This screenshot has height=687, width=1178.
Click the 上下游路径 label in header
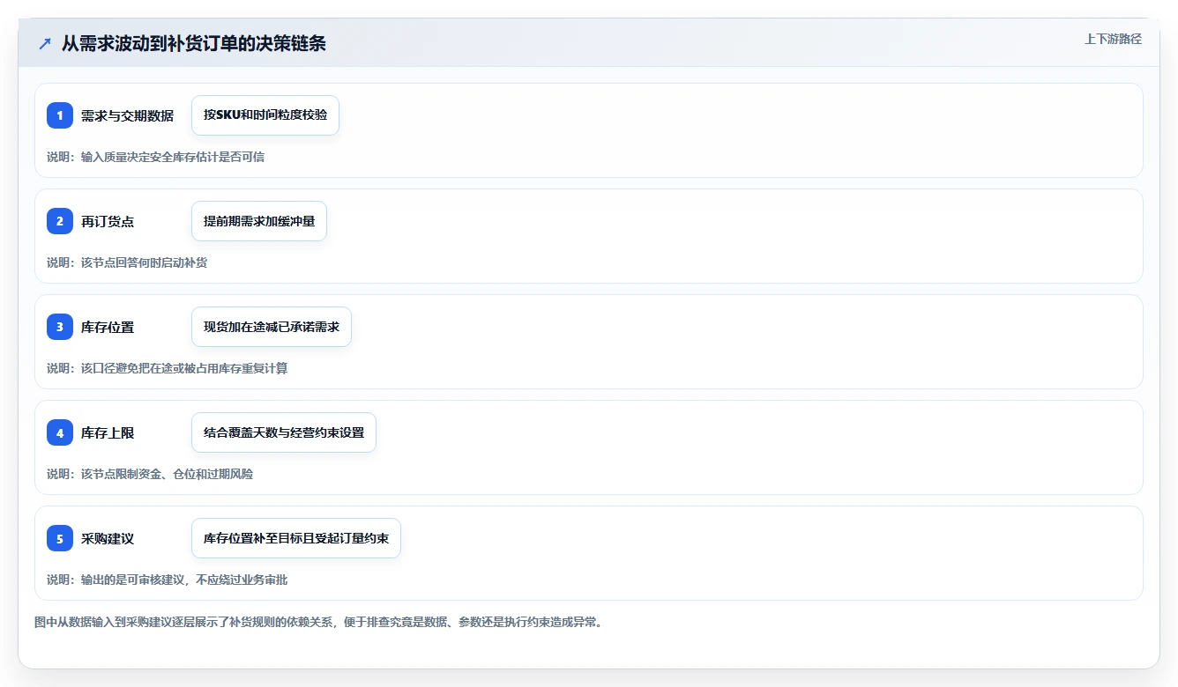point(1113,39)
